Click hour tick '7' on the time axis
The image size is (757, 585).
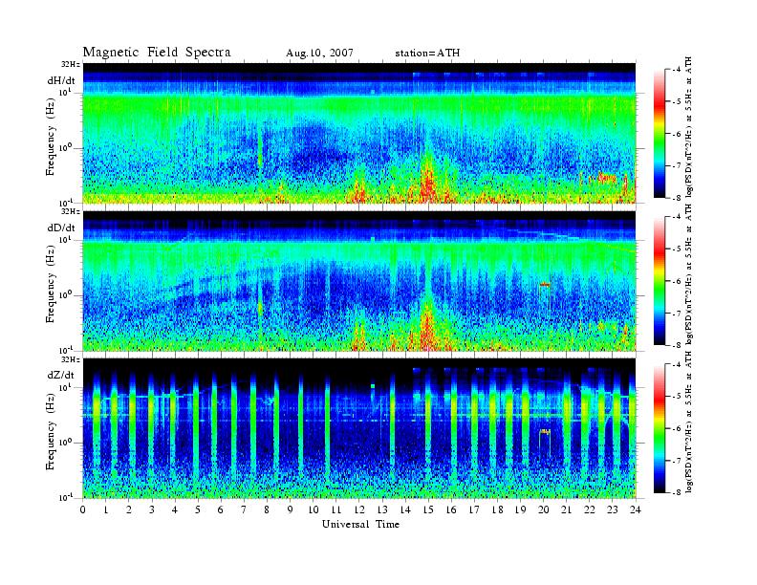click(x=245, y=510)
